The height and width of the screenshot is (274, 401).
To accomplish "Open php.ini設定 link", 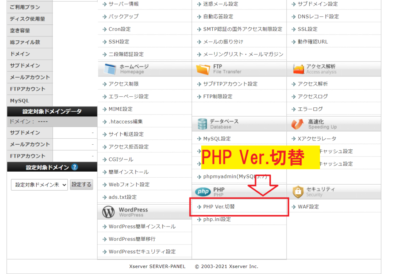I will pyautogui.click(x=217, y=220).
